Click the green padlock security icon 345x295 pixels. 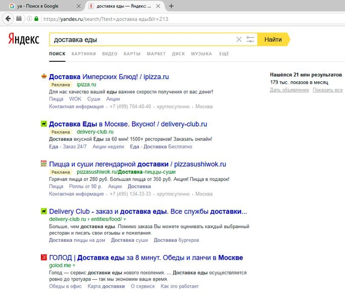tap(36, 19)
